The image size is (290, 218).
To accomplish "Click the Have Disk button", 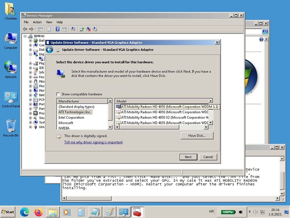I will tap(197, 136).
